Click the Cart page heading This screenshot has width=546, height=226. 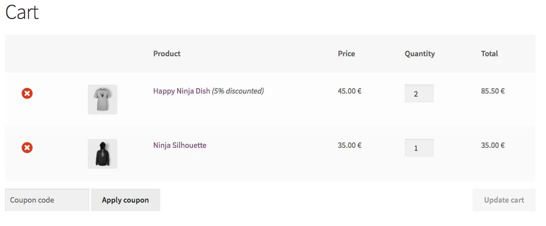[x=22, y=12]
